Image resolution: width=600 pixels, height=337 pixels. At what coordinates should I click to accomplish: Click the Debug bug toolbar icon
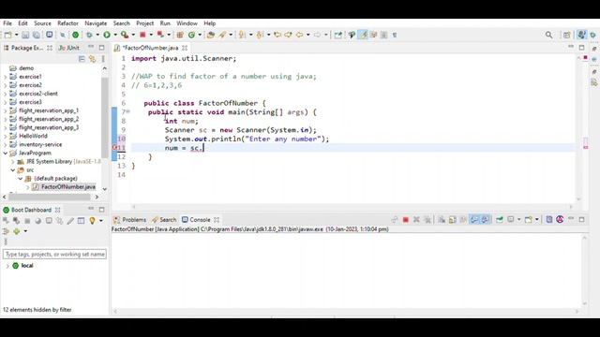click(x=89, y=36)
